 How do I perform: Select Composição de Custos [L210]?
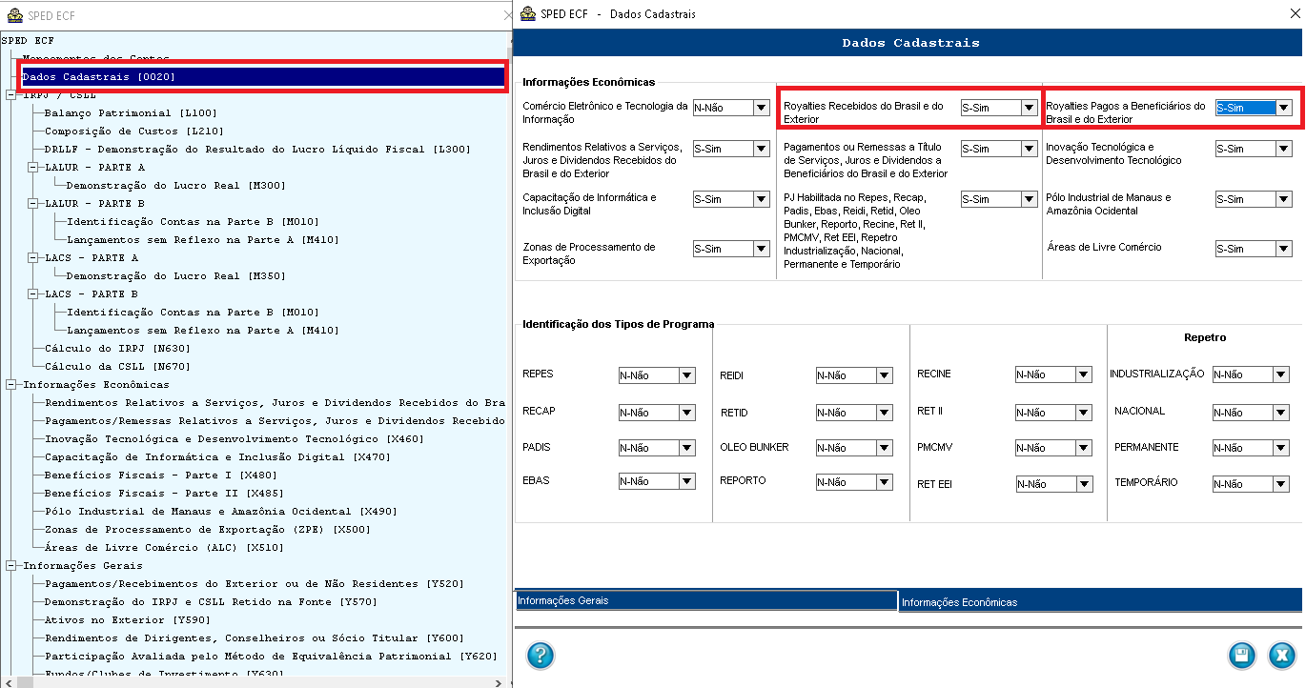[x=134, y=131]
